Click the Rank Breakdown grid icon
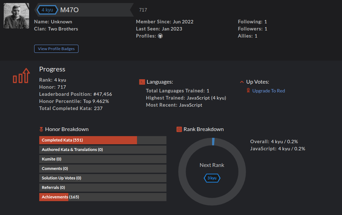 [179, 129]
